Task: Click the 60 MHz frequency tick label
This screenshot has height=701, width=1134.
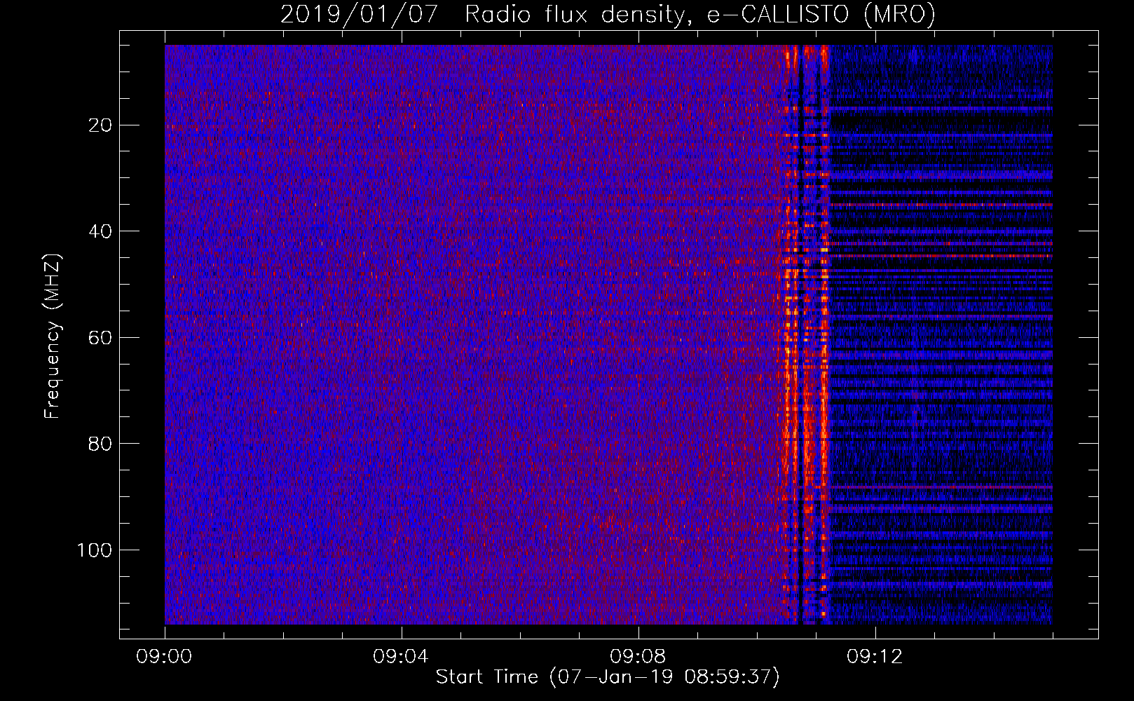Action: pos(101,338)
